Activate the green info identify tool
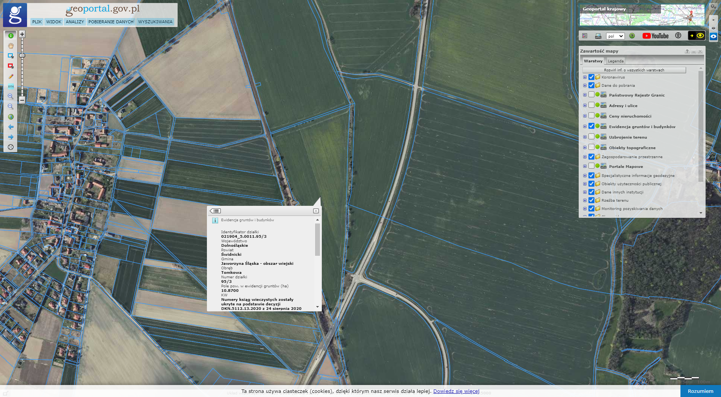721x397 pixels. (x=11, y=36)
